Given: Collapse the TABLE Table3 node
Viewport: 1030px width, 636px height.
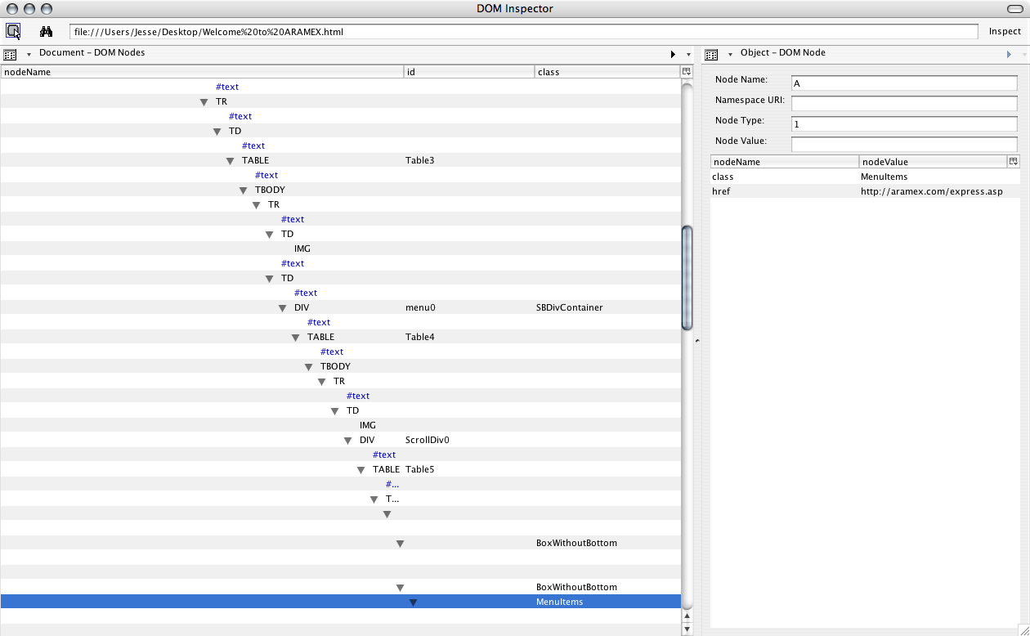Looking at the screenshot, I should (231, 161).
